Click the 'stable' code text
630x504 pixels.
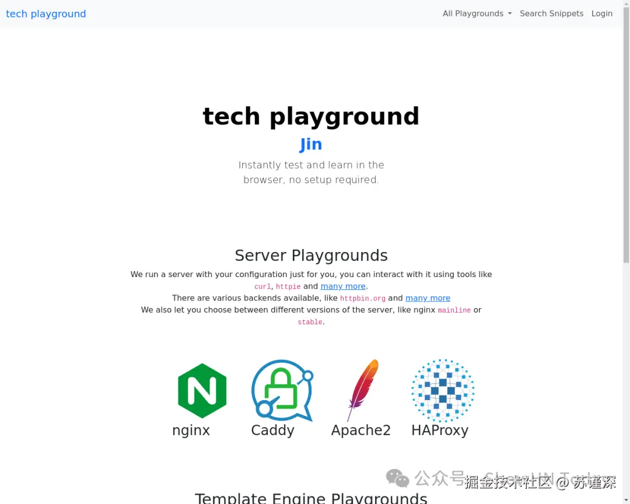310,322
